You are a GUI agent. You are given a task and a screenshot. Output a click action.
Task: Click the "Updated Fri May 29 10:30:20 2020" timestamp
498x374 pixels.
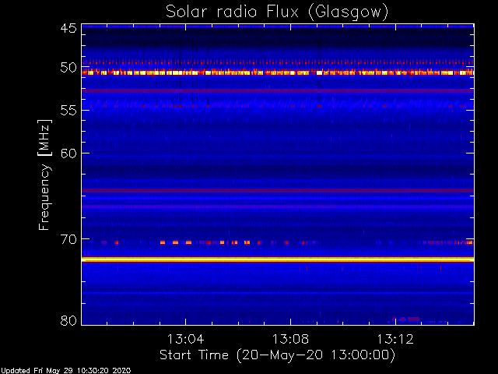65,371
